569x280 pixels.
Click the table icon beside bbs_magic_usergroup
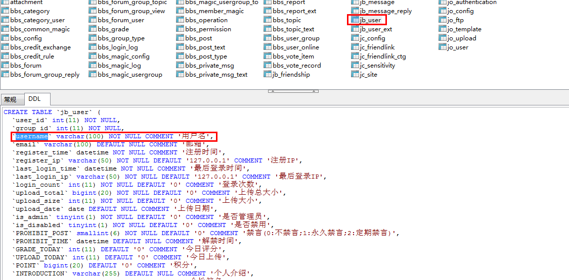coord(93,75)
